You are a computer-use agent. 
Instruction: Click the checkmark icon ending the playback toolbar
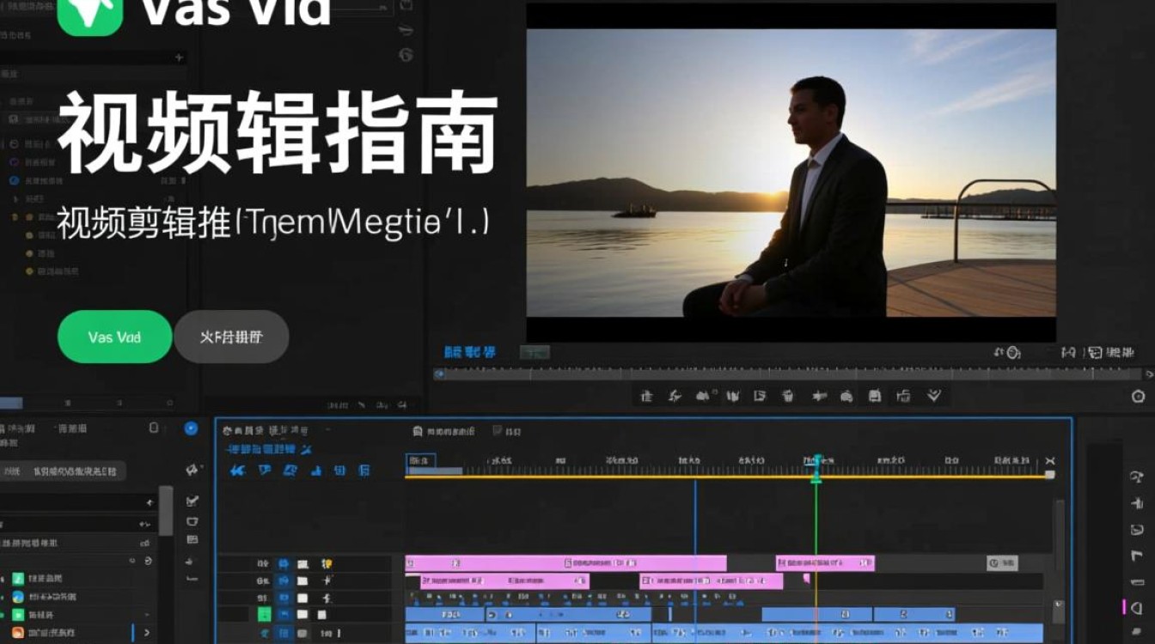click(934, 396)
